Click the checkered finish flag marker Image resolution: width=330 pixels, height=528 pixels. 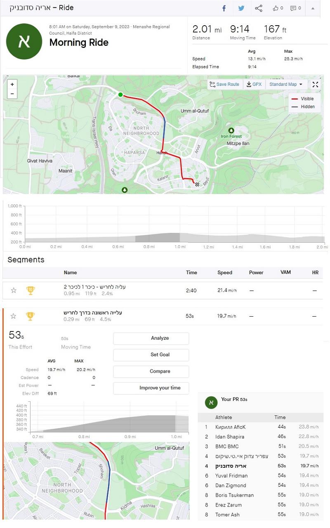pos(197,184)
